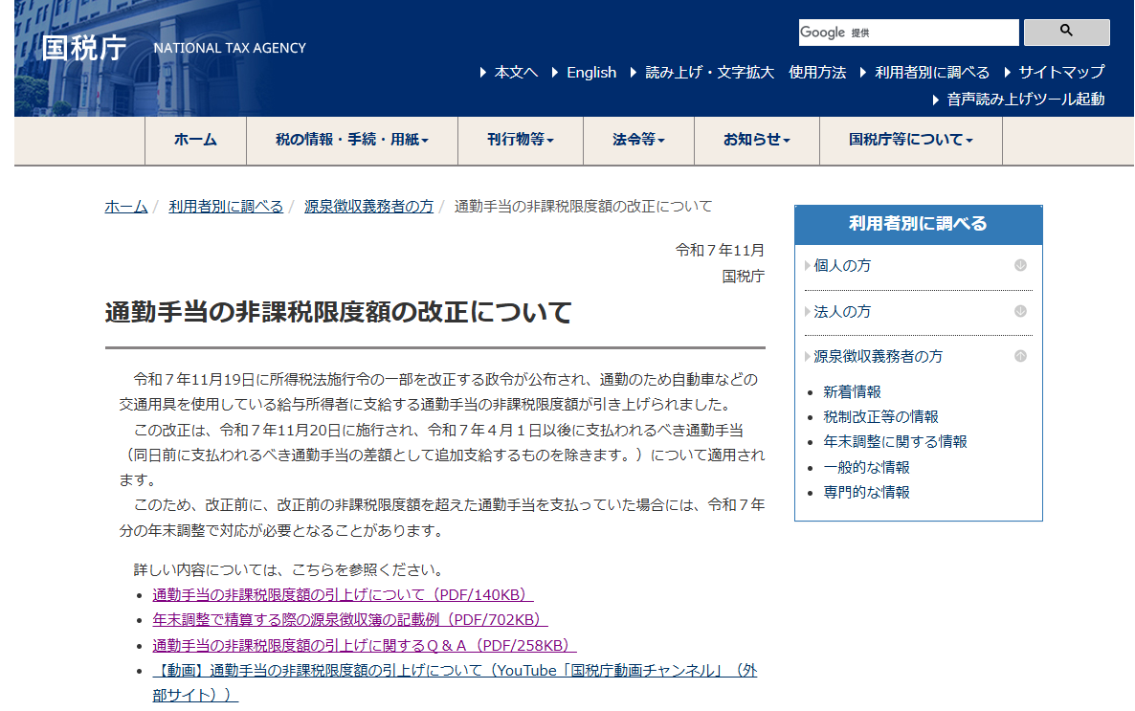
Task: Click the 個人の方 circular arrow icon
Action: click(x=1021, y=265)
